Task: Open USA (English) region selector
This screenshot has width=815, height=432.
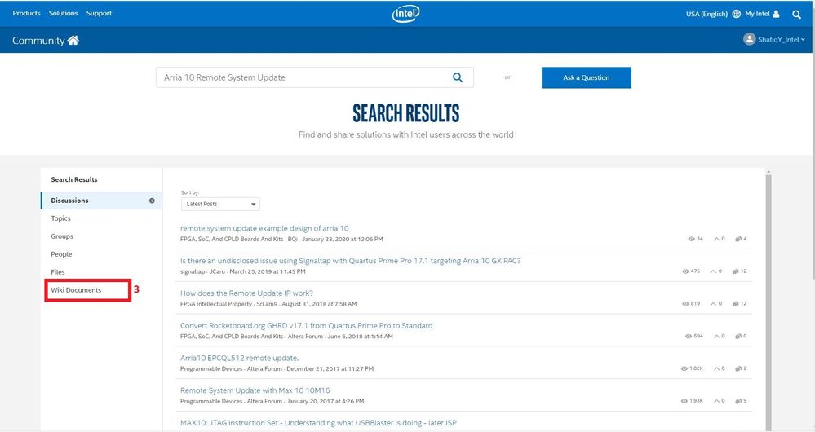Action: 706,14
